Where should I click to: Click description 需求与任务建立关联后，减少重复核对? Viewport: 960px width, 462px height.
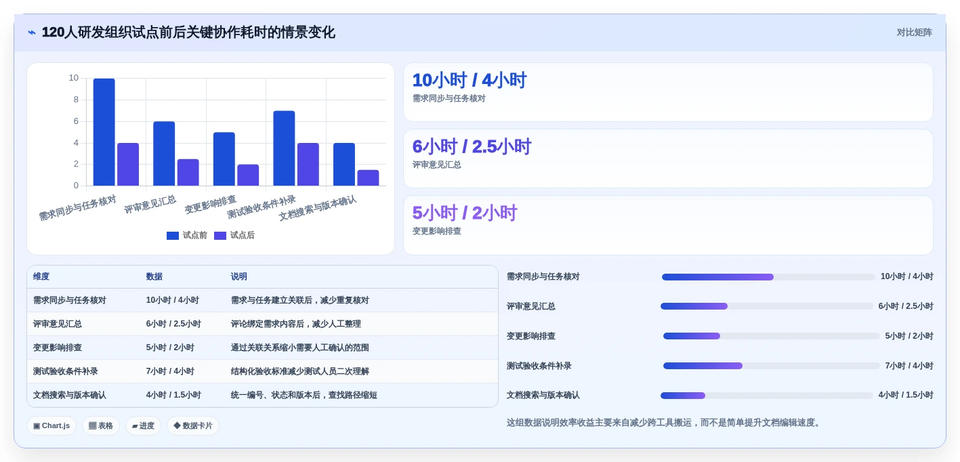(x=300, y=300)
